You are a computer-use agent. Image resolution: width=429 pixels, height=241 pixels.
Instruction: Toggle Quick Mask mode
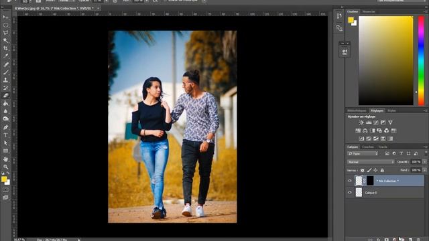coord(5,189)
